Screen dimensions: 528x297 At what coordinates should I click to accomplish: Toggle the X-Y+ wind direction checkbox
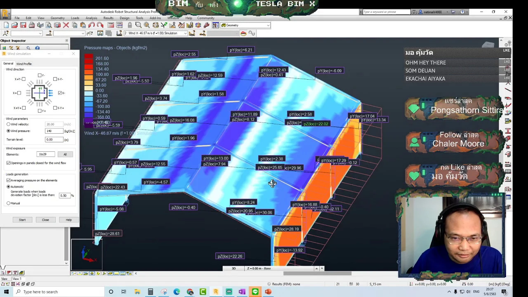pyautogui.click(x=55, y=108)
